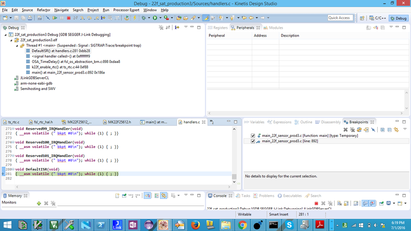Collapse the 22f_sat_production3 Debug launch node
The height and width of the screenshot is (231, 411).
coord(5,35)
